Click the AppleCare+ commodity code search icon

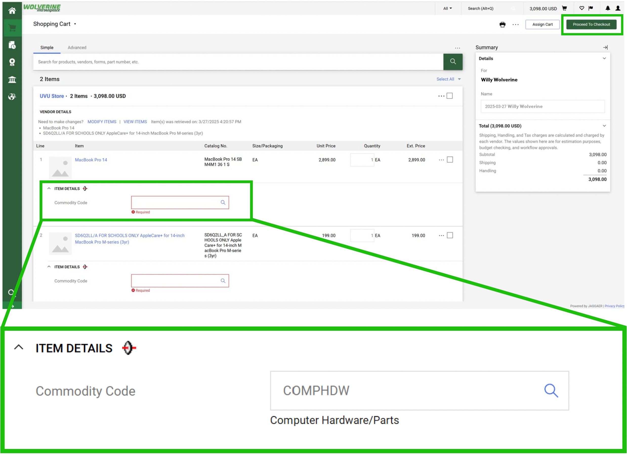coord(223,281)
